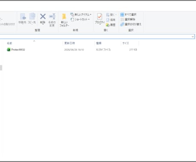Image resolution: width=196 pixels, height=162 pixels.
Task: Open Properties (プロパティ) with checkmark icon
Action: pos(100,19)
